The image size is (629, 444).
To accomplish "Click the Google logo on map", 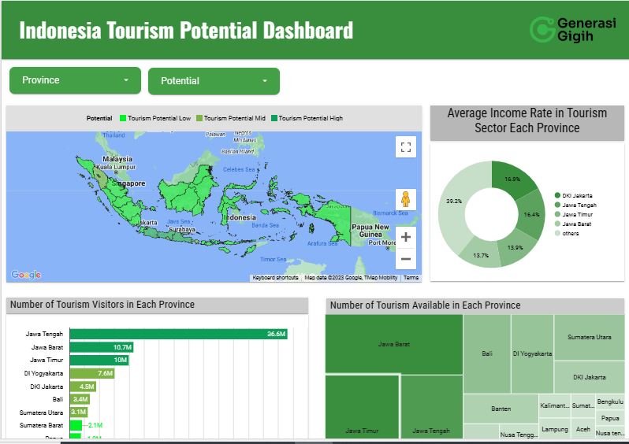I will coord(26,275).
